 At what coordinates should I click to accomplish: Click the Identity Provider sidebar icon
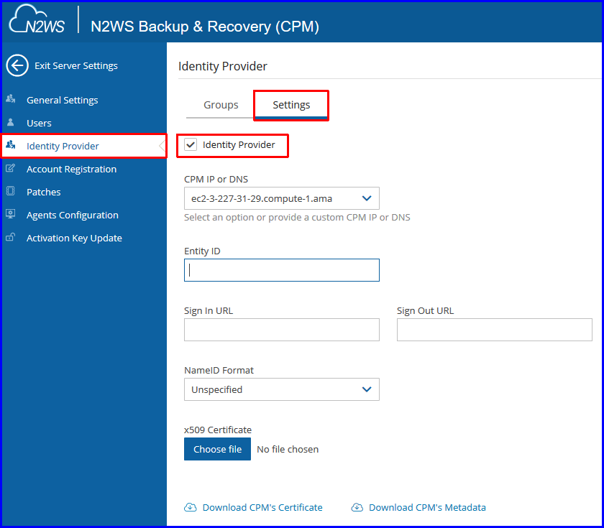(x=10, y=145)
